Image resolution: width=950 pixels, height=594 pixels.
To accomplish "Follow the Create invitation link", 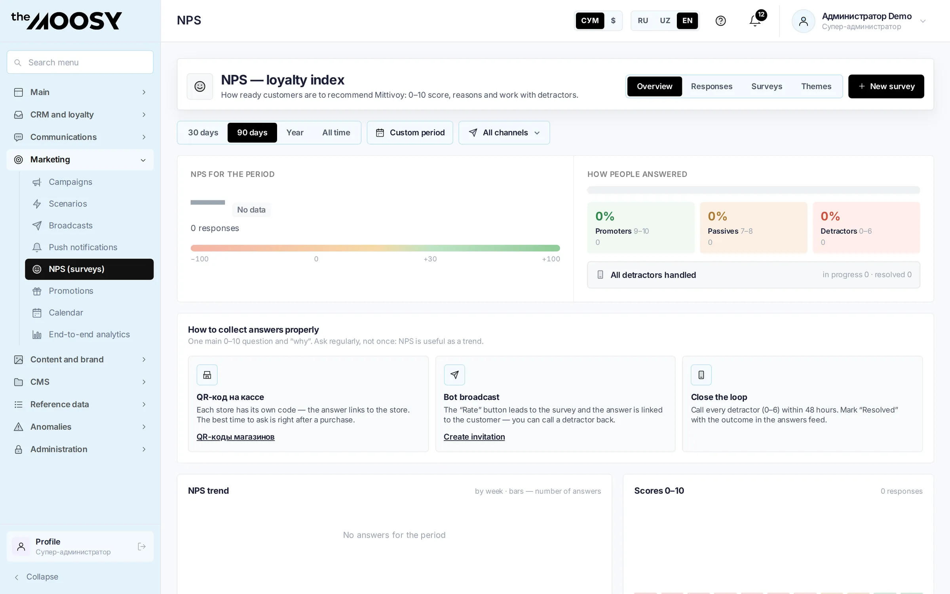I will point(474,436).
